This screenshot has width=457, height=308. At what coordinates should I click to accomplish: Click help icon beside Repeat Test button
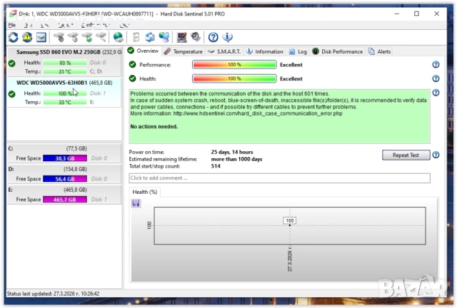pos(436,155)
